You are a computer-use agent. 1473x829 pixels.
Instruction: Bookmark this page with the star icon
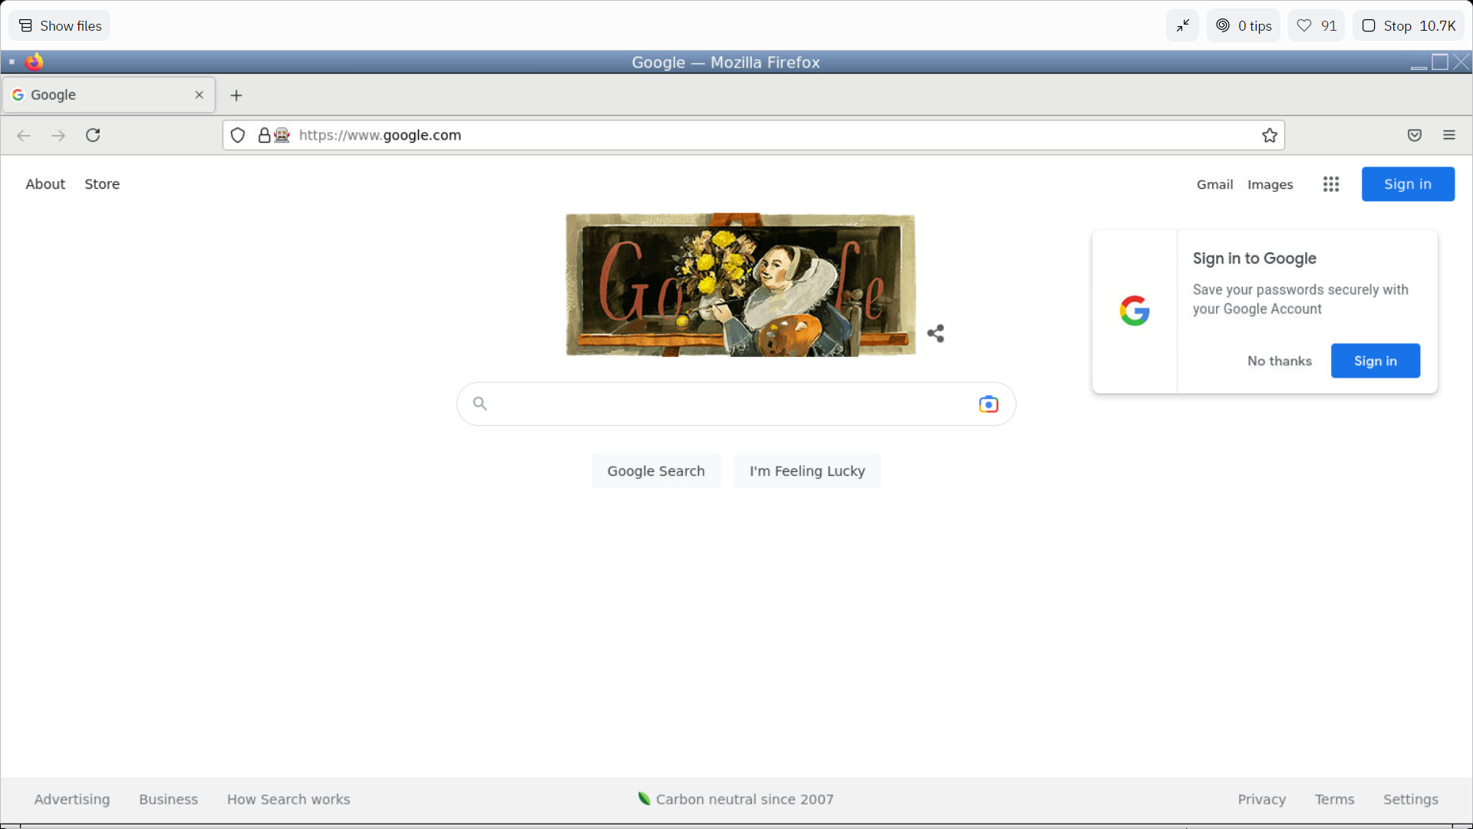[1270, 135]
